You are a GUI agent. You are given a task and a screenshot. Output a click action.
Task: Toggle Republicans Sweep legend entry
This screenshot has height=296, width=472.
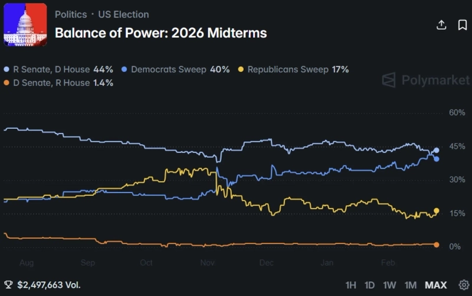(x=287, y=69)
